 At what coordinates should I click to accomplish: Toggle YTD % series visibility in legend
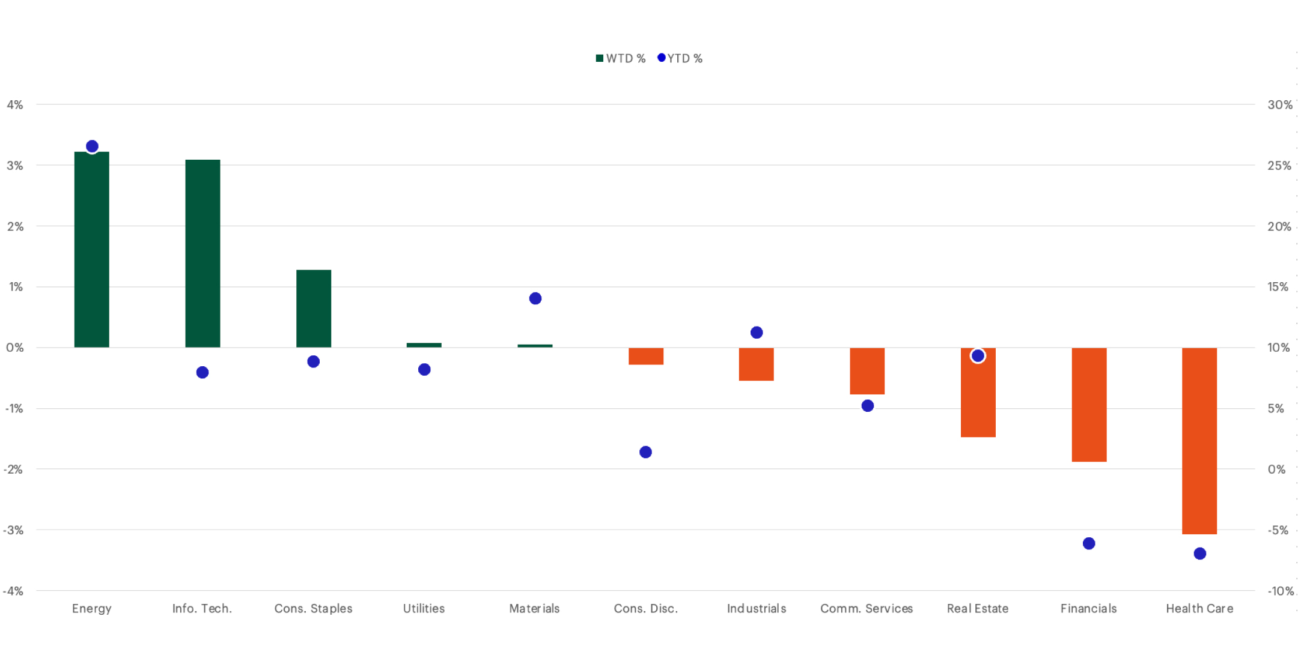click(x=661, y=58)
